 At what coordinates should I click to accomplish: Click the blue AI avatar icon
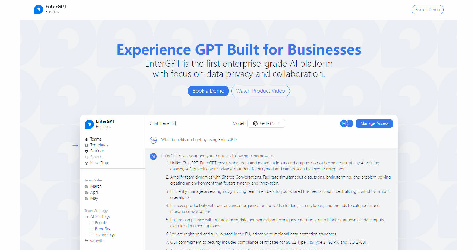(x=153, y=156)
